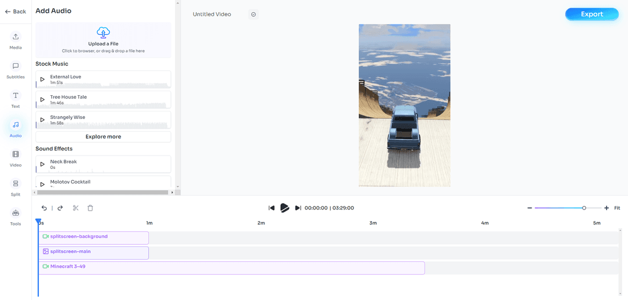Click the 1m mark on the timeline ruler

coord(149,223)
